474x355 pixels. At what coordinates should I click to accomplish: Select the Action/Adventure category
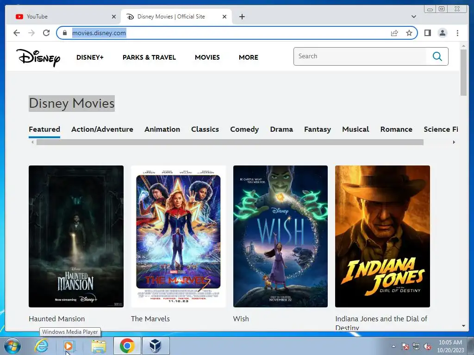102,129
